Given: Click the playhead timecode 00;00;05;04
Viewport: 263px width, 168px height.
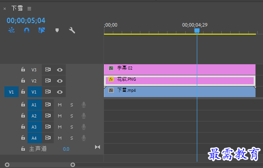Looking at the screenshot, I should point(26,20).
